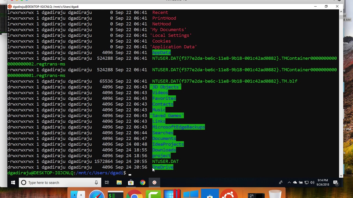
Task: Click the terminal scrollbar up arrow
Action: coord(341,12)
